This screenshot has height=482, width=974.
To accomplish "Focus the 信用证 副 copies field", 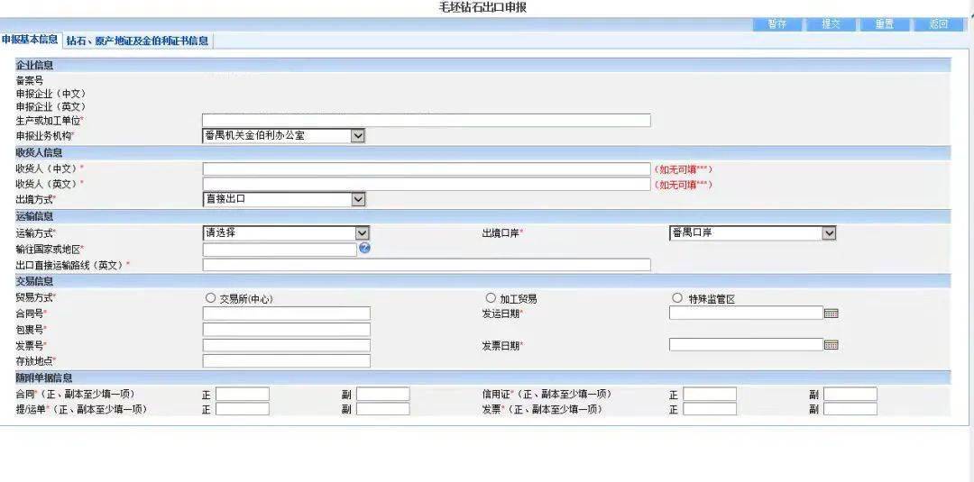I will tap(850, 394).
